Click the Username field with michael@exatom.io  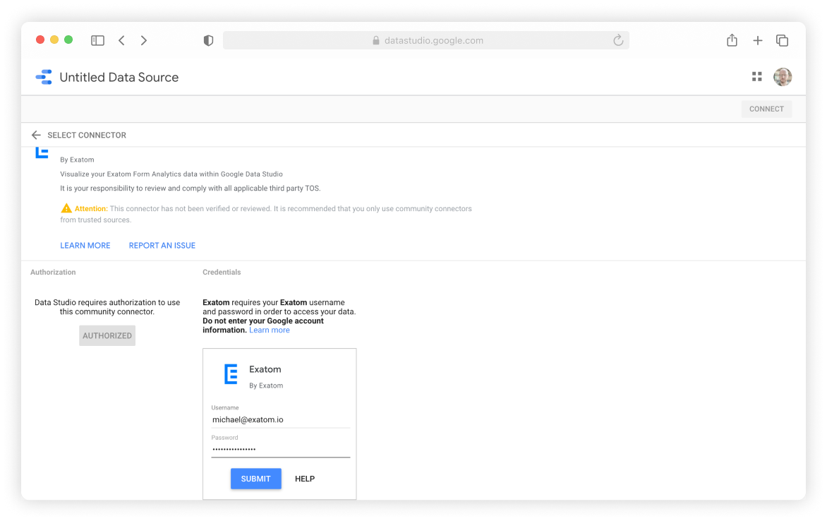coord(281,419)
